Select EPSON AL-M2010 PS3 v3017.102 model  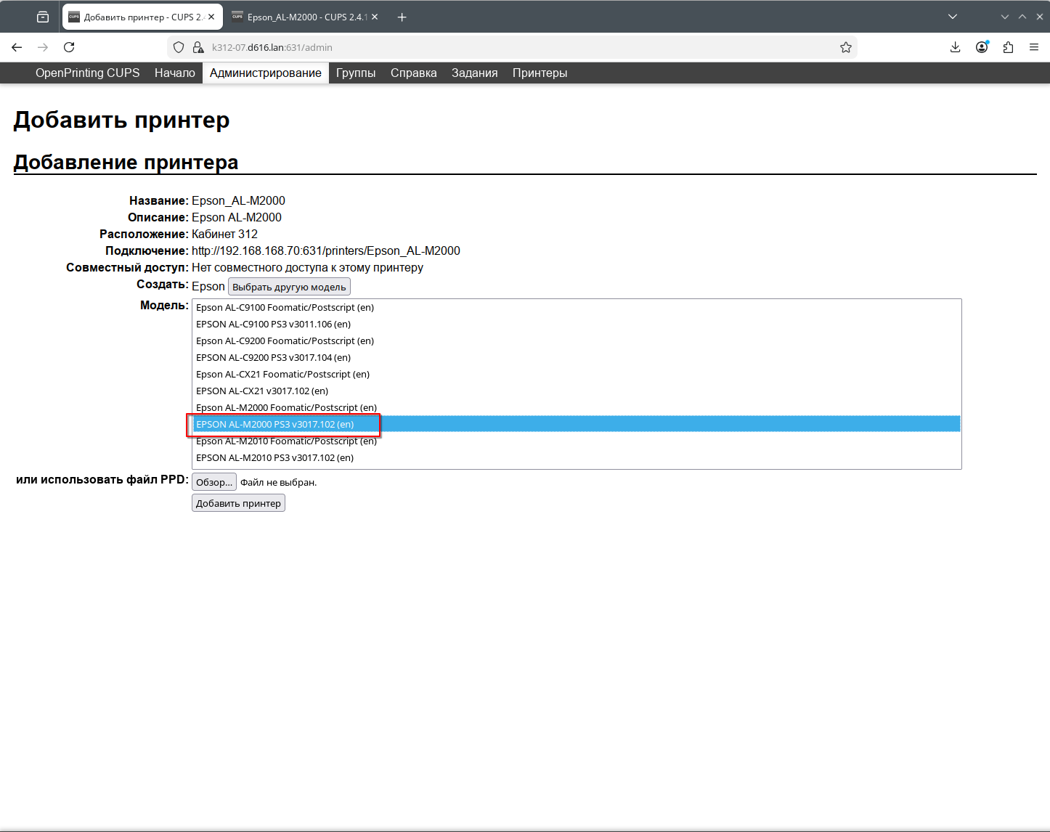[274, 457]
